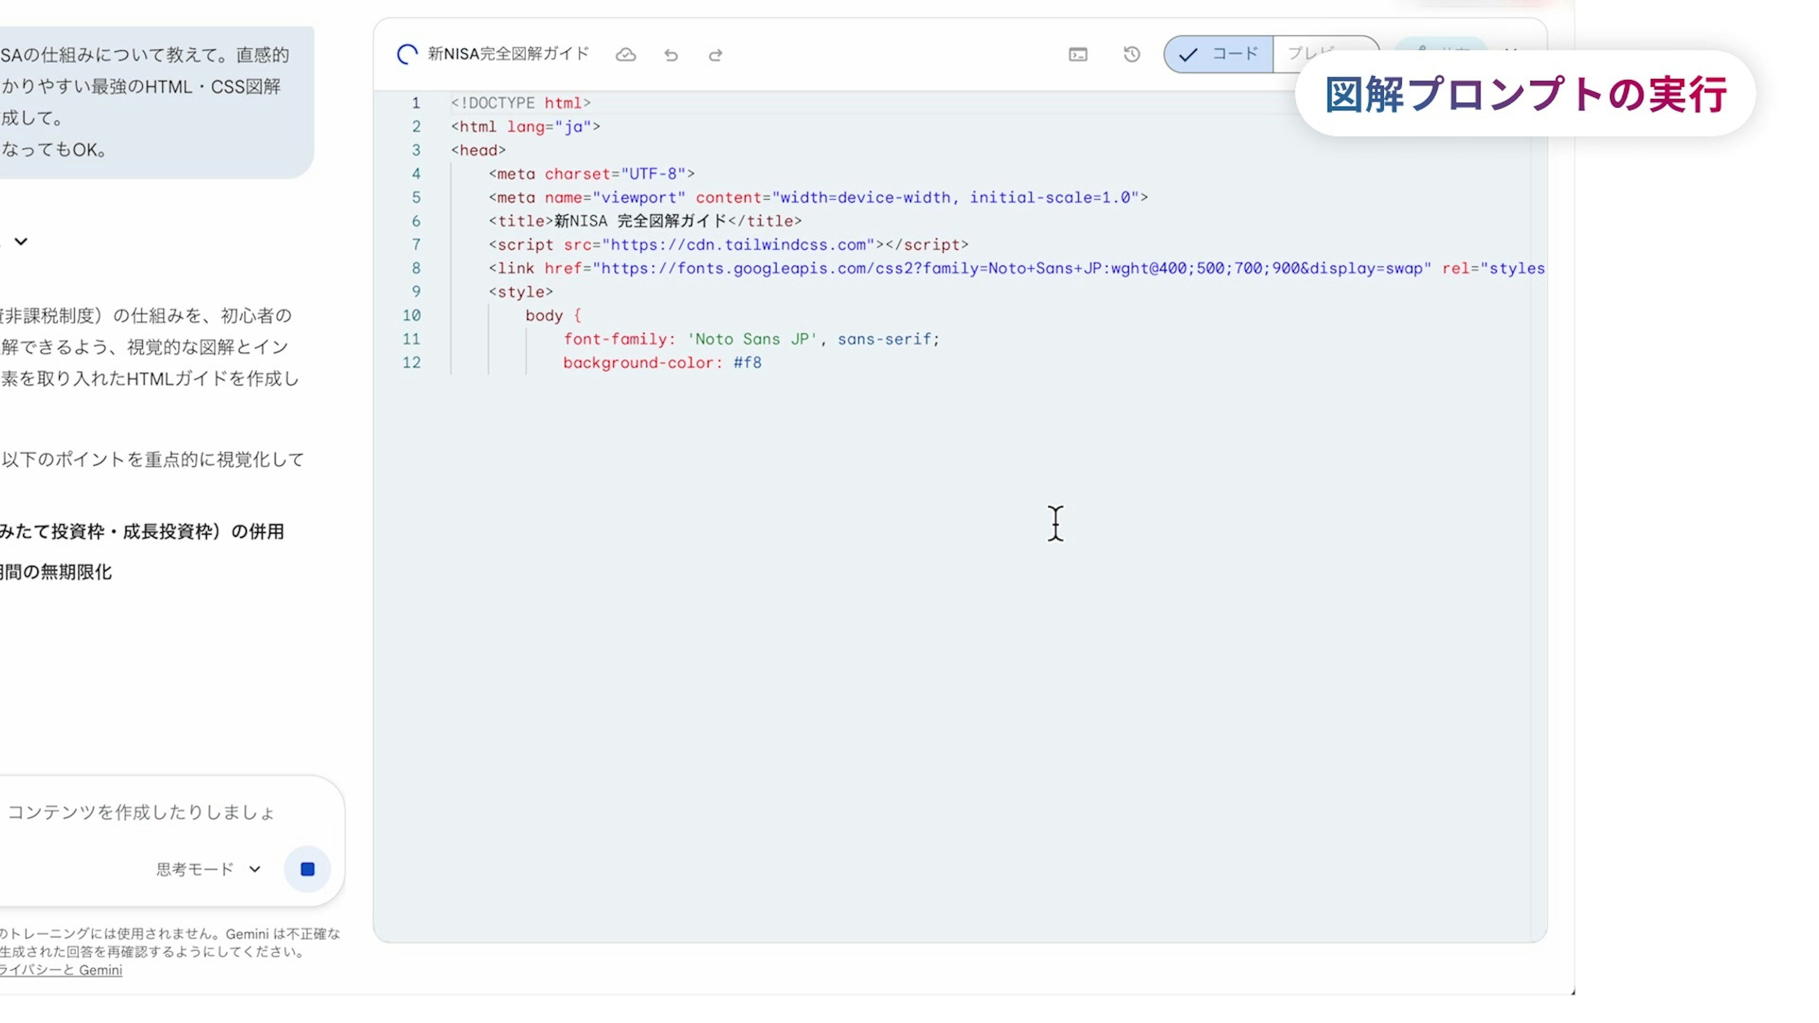
Task: Click the user prompt message bubble
Action: point(141,102)
